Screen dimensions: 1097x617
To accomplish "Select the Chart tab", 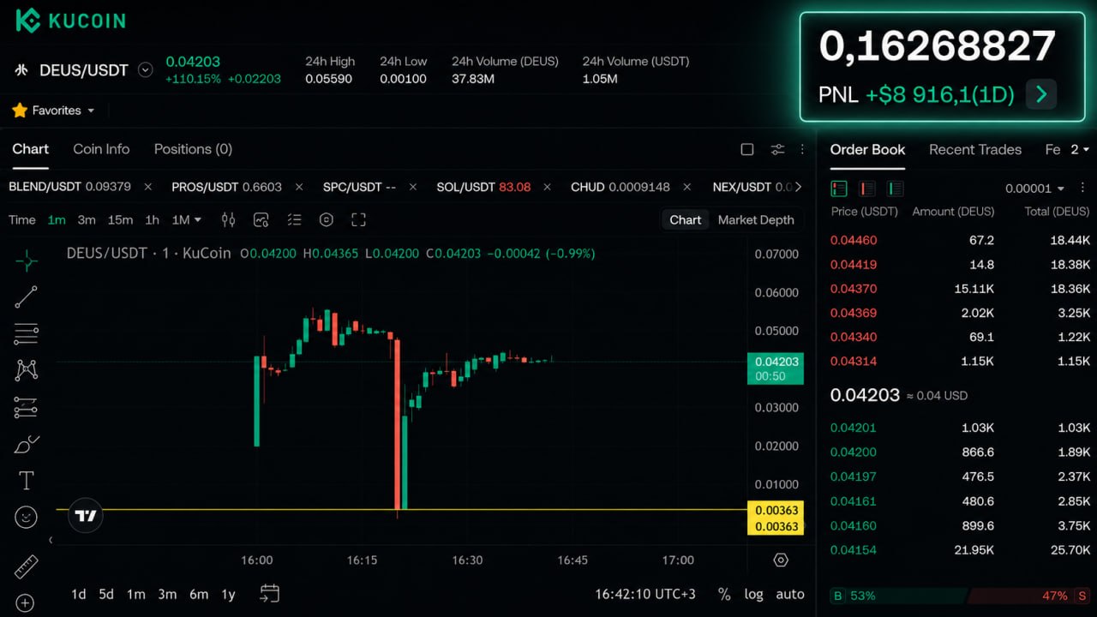I will click(30, 149).
